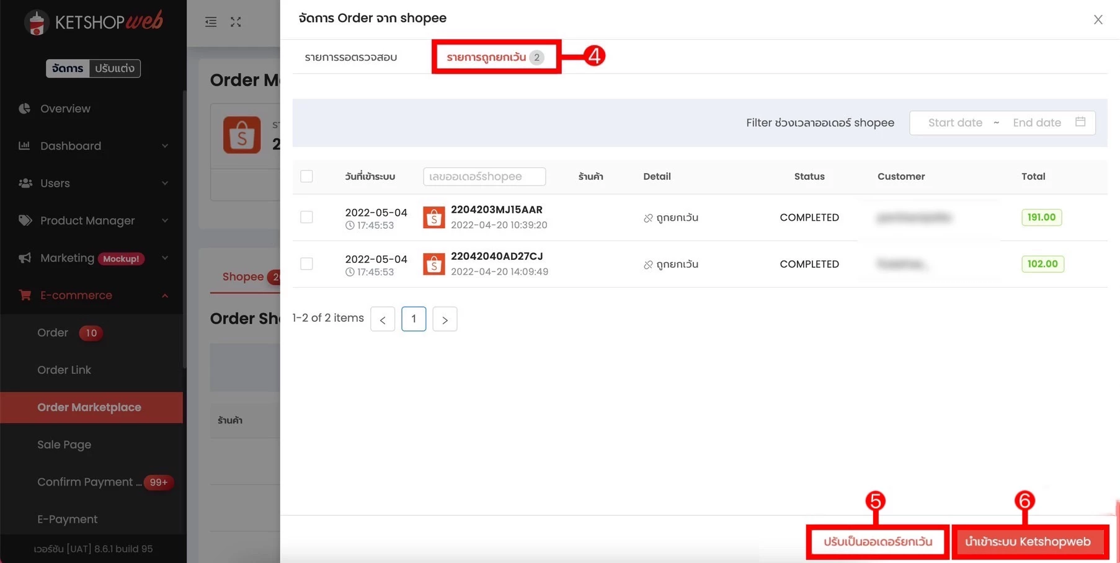Image resolution: width=1120 pixels, height=563 pixels.
Task: Click the Product Manager tags icon
Action: (25, 220)
